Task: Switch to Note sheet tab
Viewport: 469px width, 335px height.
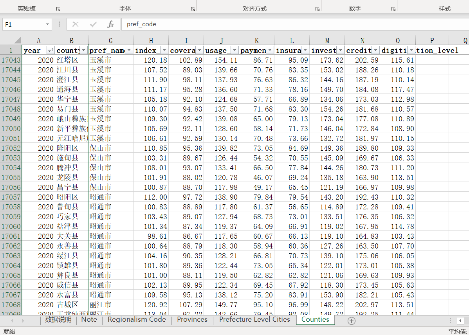Action: [x=89, y=319]
